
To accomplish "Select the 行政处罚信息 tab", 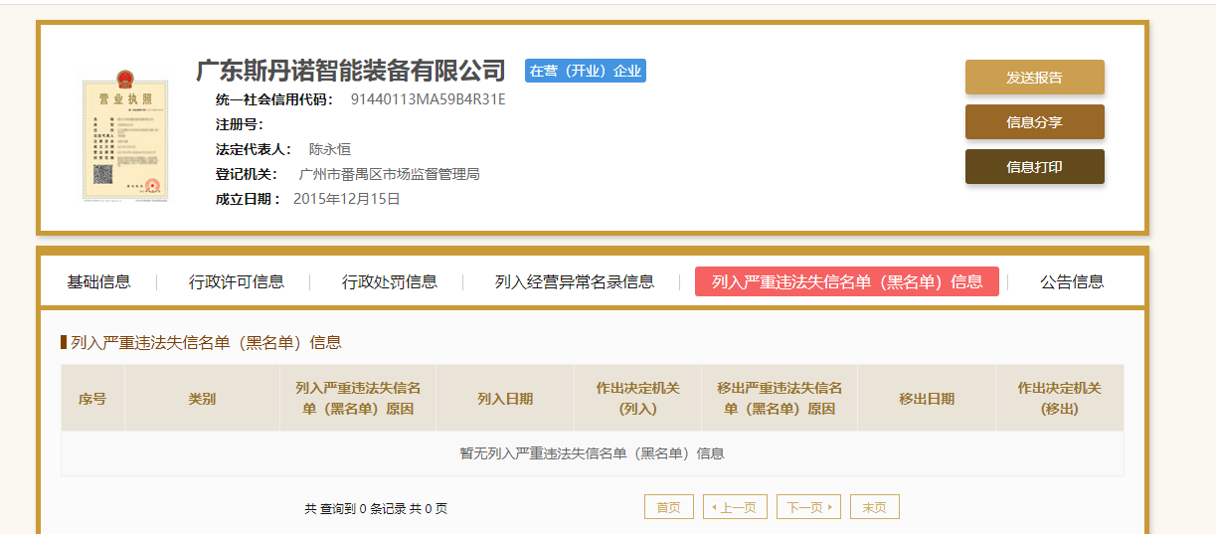I will [389, 281].
